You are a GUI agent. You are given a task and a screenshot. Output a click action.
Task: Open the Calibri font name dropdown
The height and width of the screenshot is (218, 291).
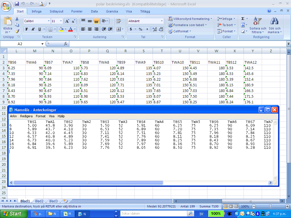[49, 21]
